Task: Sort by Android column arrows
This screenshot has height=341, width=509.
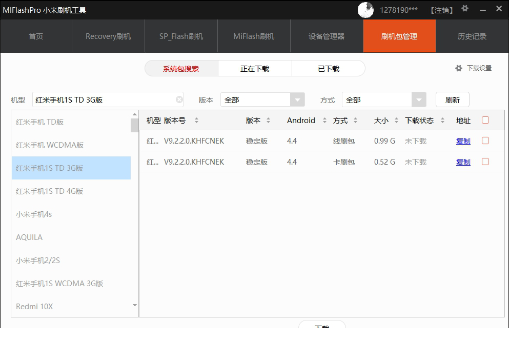Action: click(324, 121)
